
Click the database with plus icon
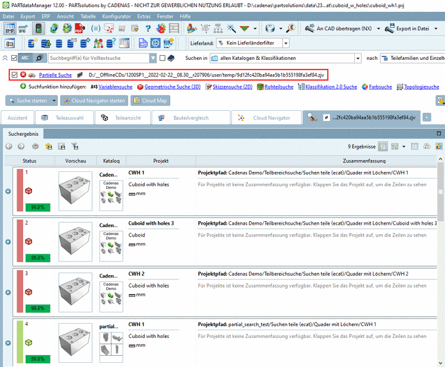85,43
